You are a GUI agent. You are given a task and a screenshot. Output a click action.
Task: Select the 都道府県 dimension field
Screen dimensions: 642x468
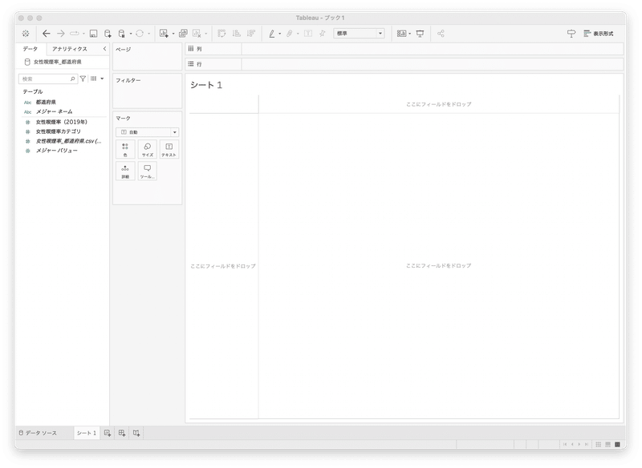point(46,103)
